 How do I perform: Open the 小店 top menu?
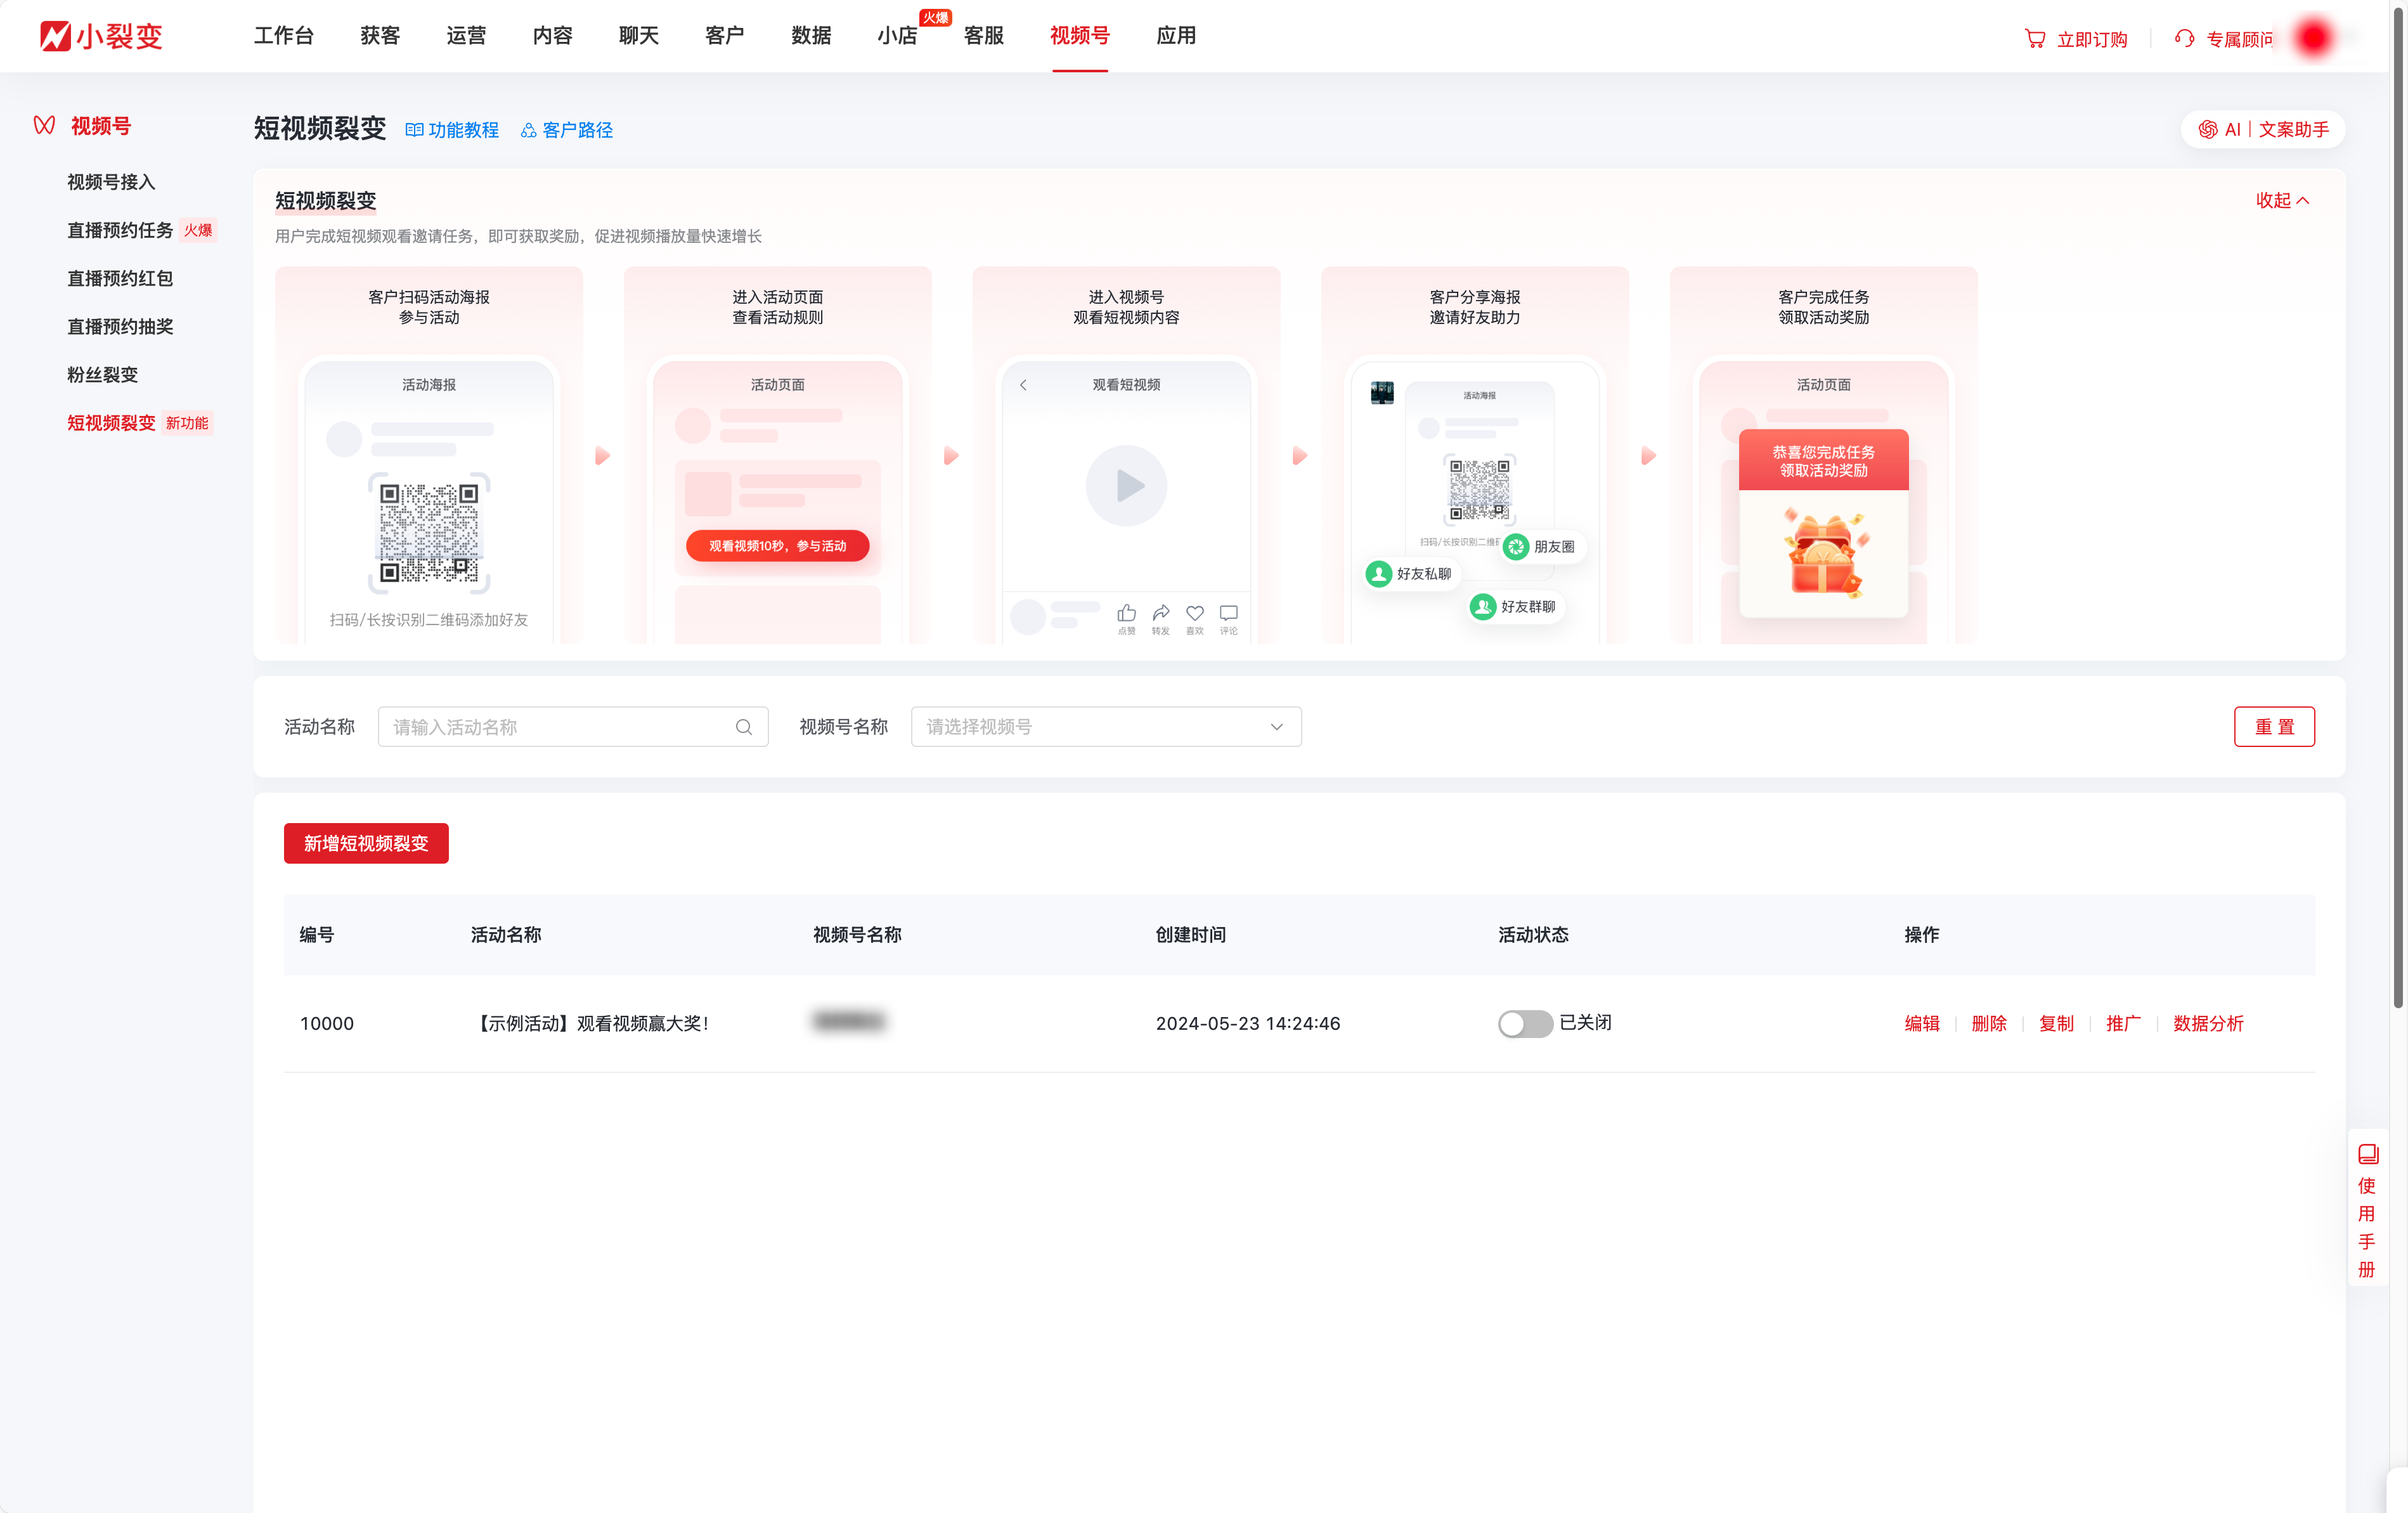(897, 36)
